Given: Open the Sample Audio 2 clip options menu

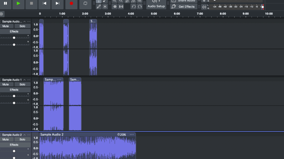Looking at the screenshot, I should 132,135.
